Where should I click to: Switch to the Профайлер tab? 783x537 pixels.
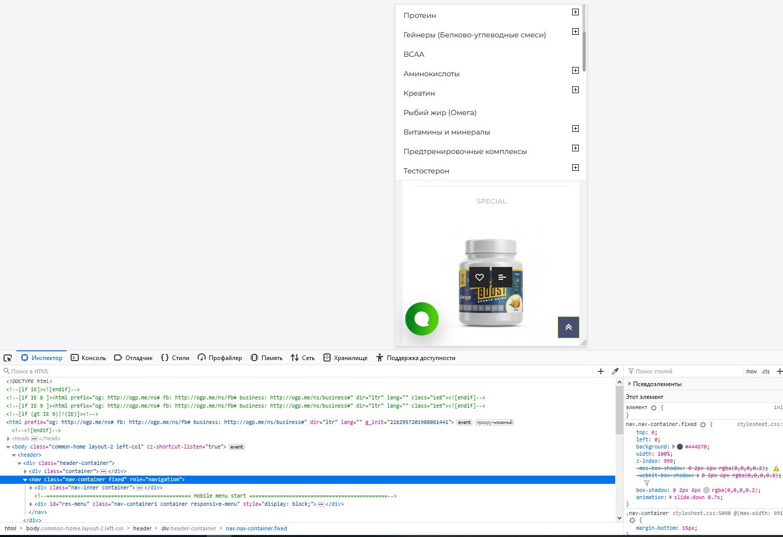pyautogui.click(x=220, y=358)
